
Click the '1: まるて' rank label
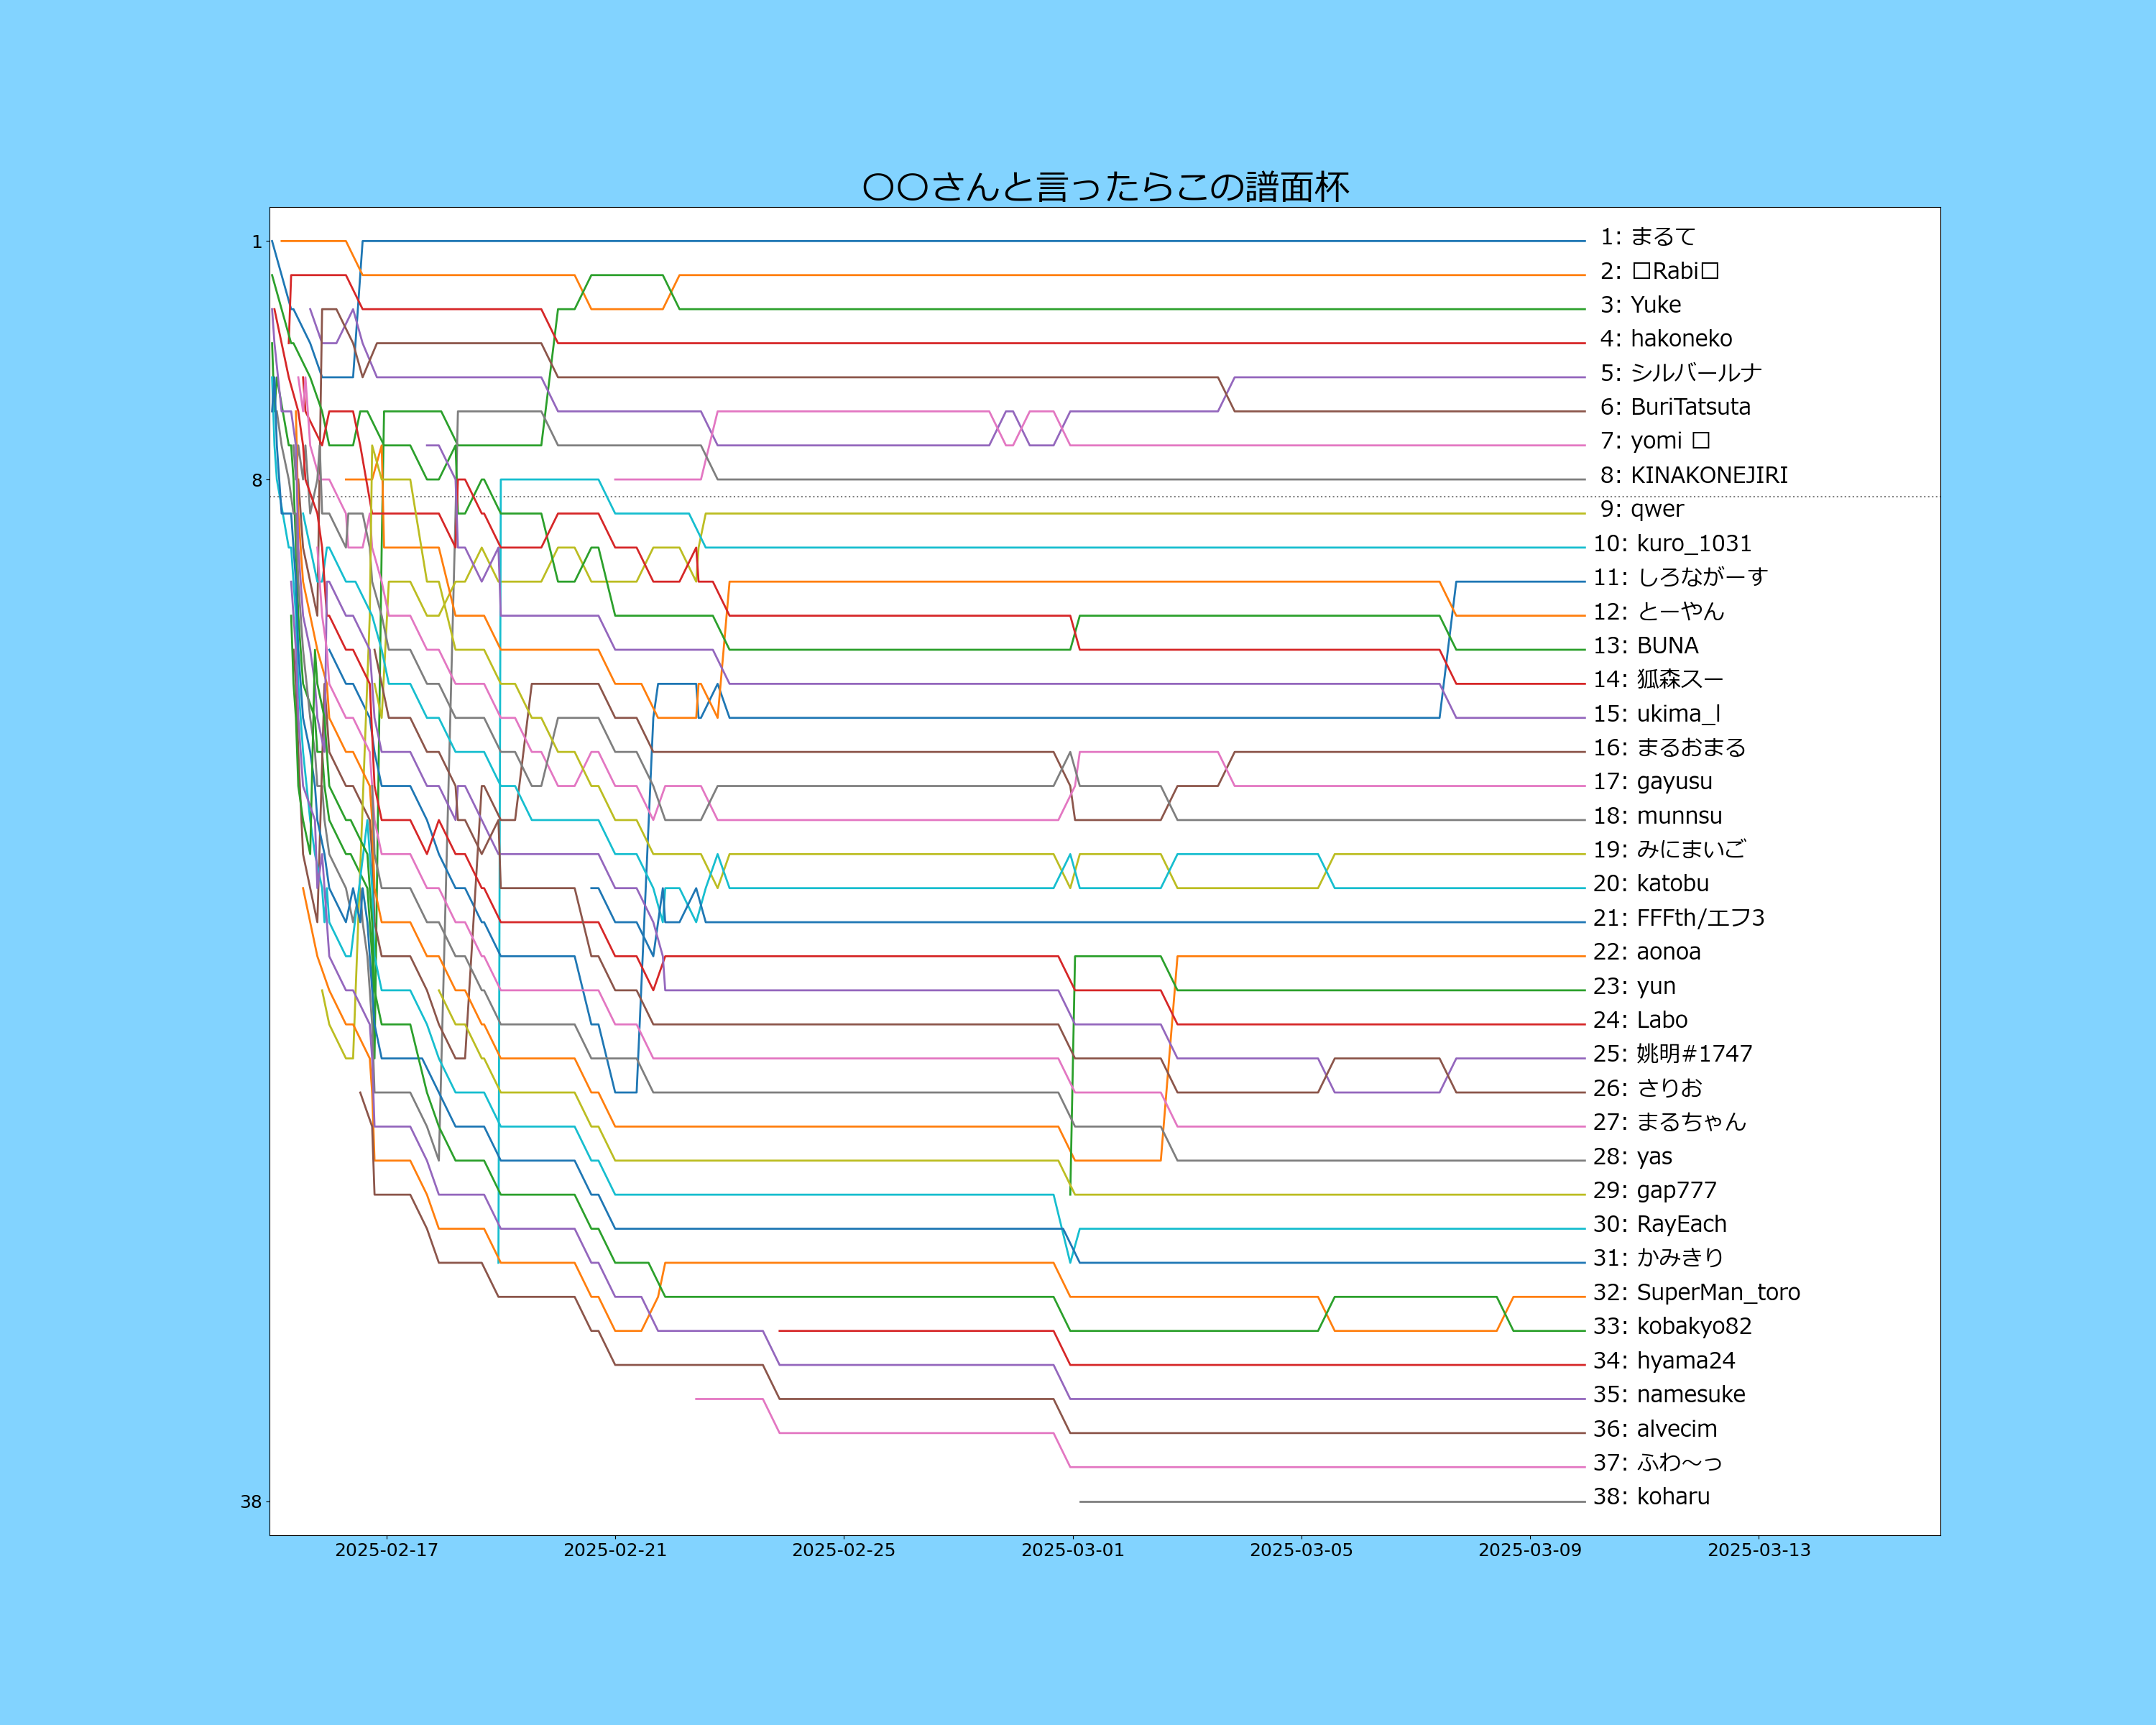(x=1647, y=237)
